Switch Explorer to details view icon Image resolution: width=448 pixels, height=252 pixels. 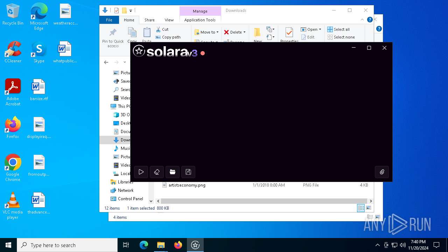tap(361, 208)
